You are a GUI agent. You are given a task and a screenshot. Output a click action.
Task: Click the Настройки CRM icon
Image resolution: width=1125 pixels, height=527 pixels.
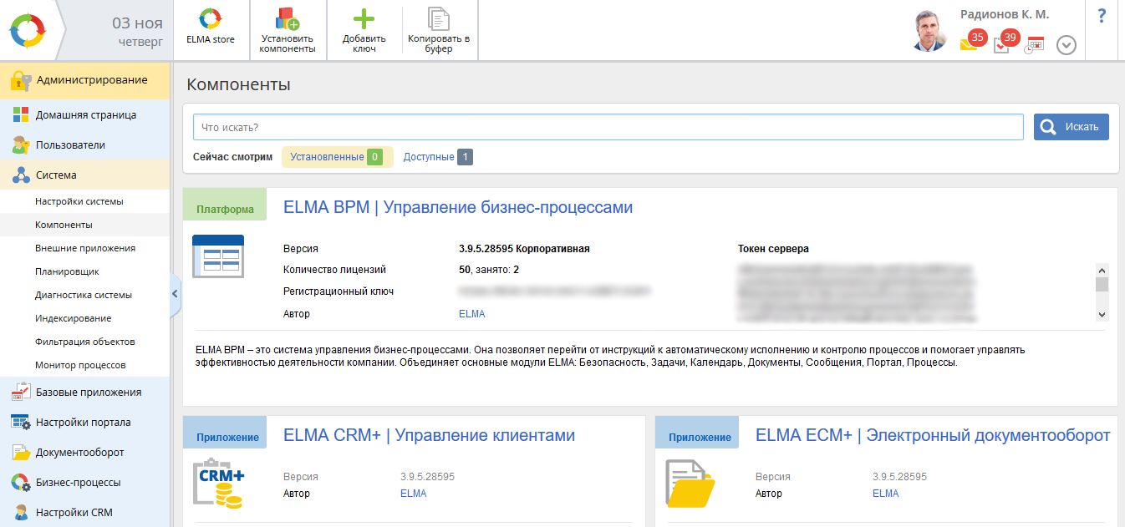click(x=21, y=513)
